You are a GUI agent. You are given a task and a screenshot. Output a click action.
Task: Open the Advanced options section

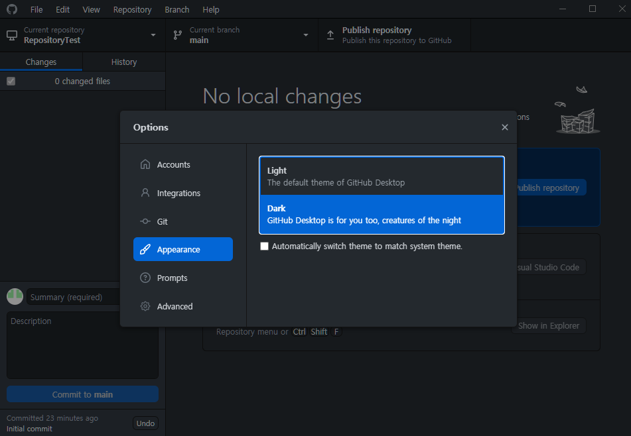(183, 306)
